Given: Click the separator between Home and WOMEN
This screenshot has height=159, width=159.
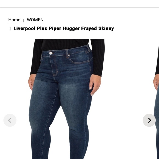Looking at the screenshot, I should click(24, 21).
